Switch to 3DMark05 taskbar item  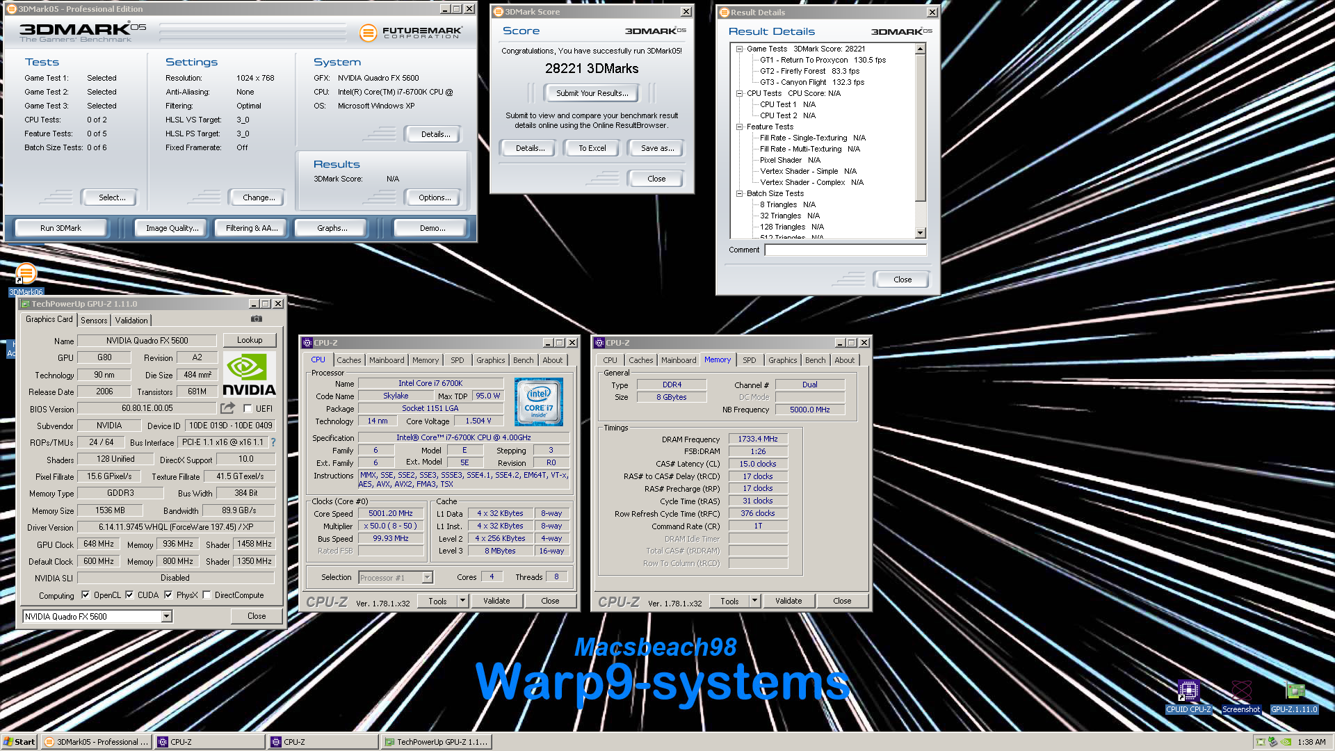pyautogui.click(x=97, y=742)
